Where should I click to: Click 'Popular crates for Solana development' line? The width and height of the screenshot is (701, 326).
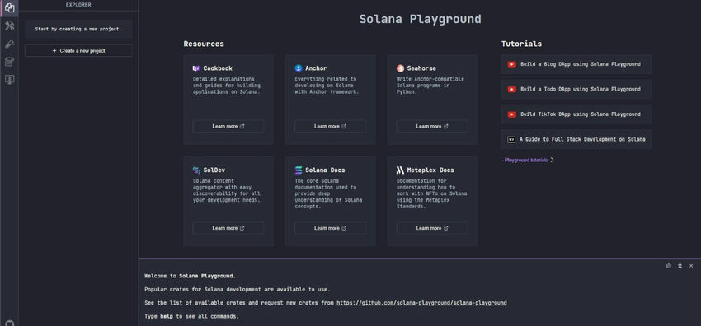[x=238, y=290]
